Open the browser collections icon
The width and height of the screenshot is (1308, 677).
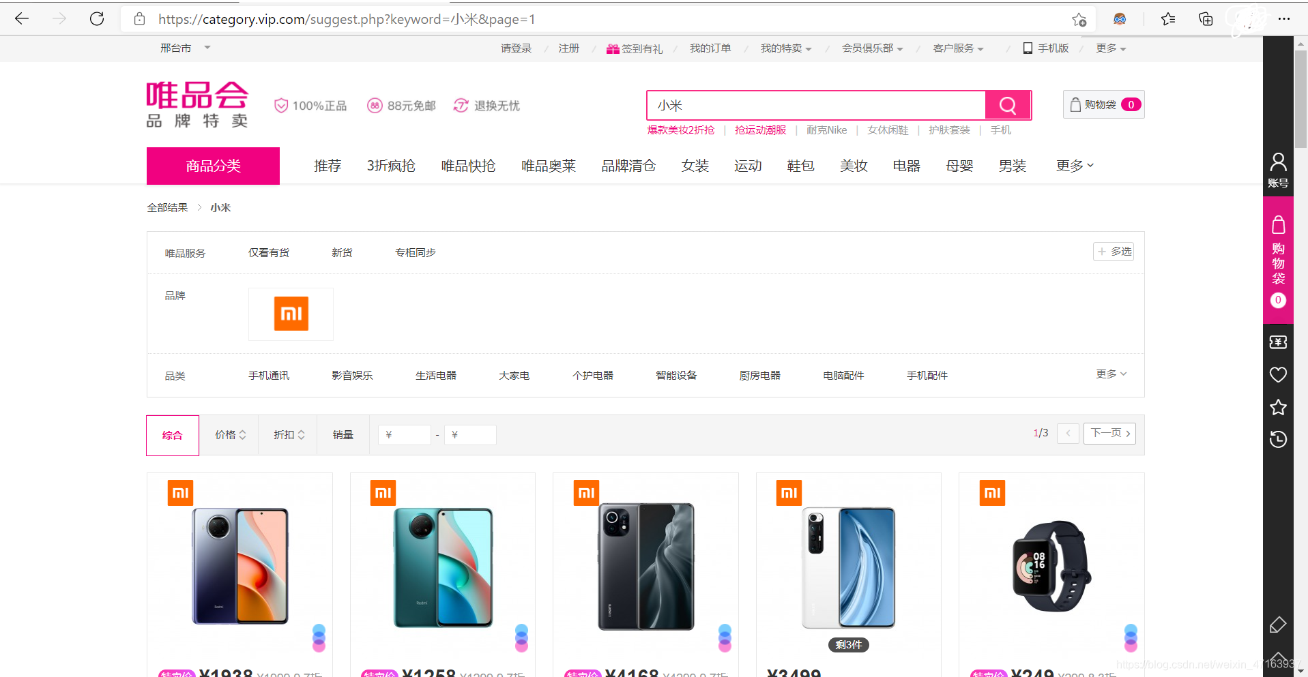tap(1206, 19)
